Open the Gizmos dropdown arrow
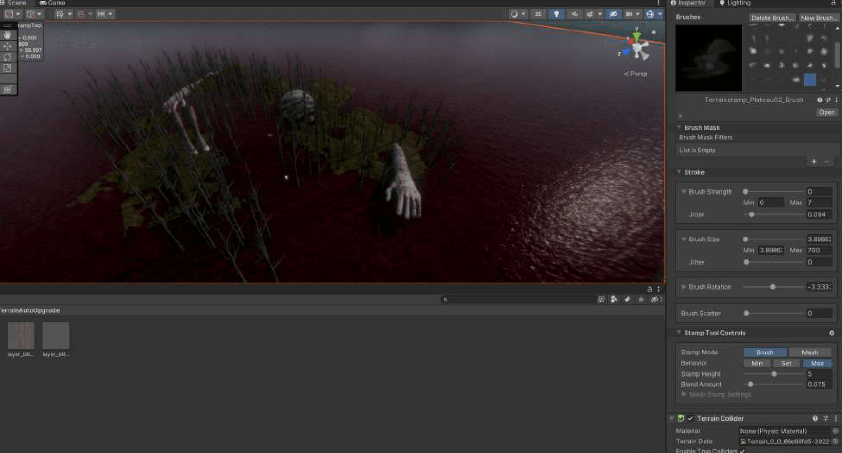The height and width of the screenshot is (453, 842). pyautogui.click(x=659, y=14)
